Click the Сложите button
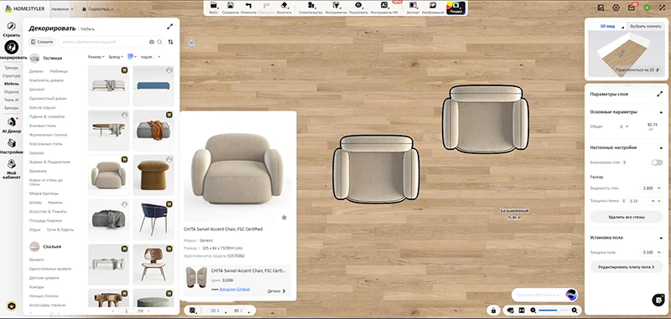This screenshot has height=319, width=671. (42, 42)
